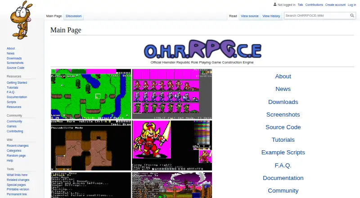Open Downloads in the left sidebar
This screenshot has width=360, height=198.
[14, 58]
